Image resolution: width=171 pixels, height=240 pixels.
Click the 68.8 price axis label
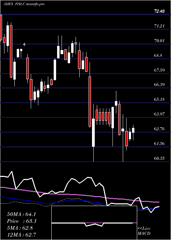coord(158,56)
